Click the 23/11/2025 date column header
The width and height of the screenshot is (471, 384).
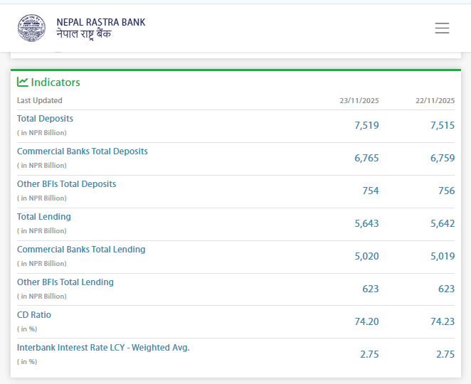click(359, 100)
